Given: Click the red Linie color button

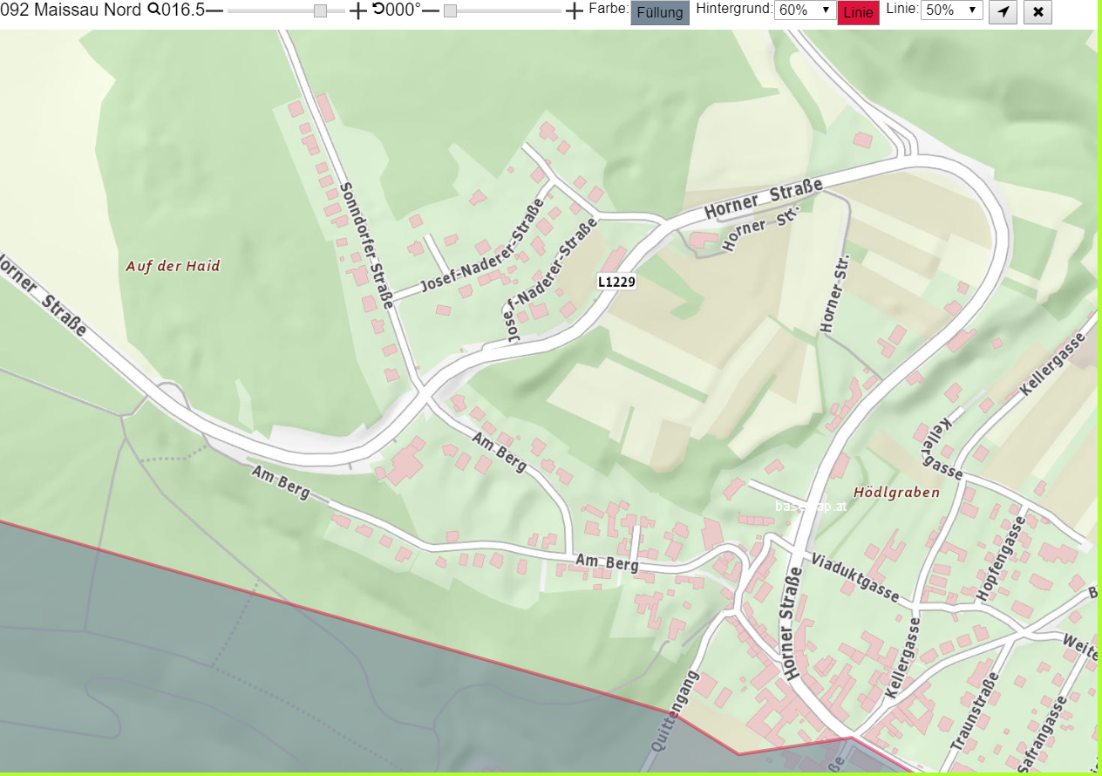Looking at the screenshot, I should pos(858,12).
